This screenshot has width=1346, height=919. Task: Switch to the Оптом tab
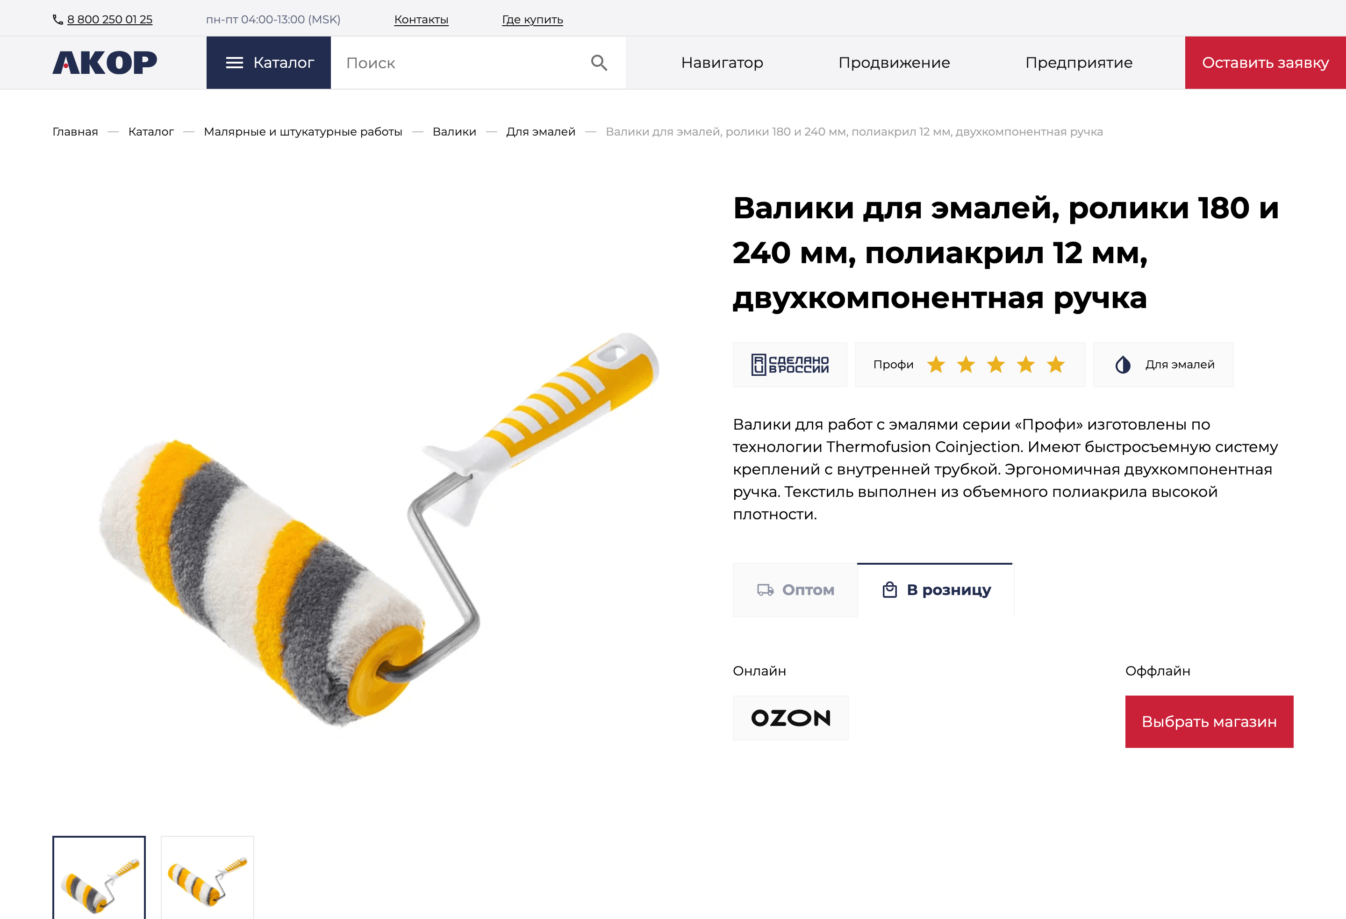(795, 590)
